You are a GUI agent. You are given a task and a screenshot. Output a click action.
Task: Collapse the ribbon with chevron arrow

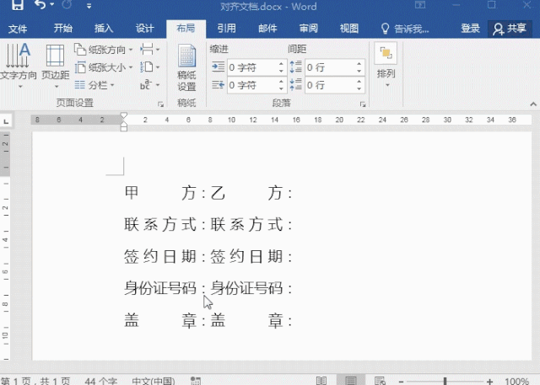pyautogui.click(x=533, y=104)
